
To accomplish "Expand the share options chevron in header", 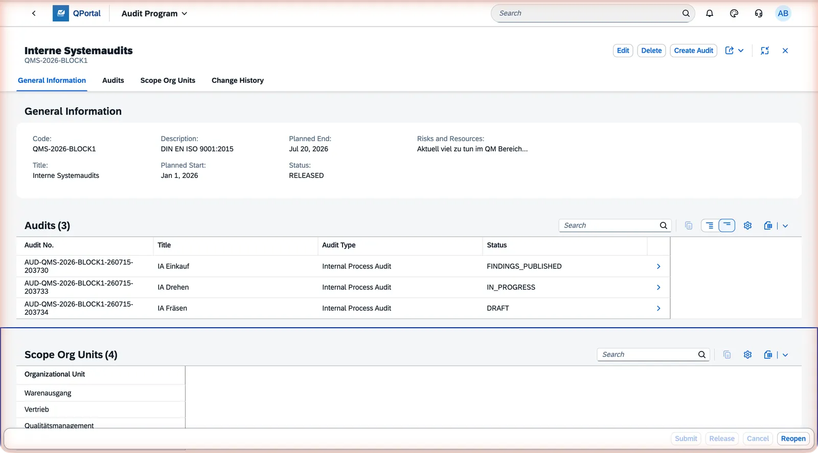I will pos(741,51).
